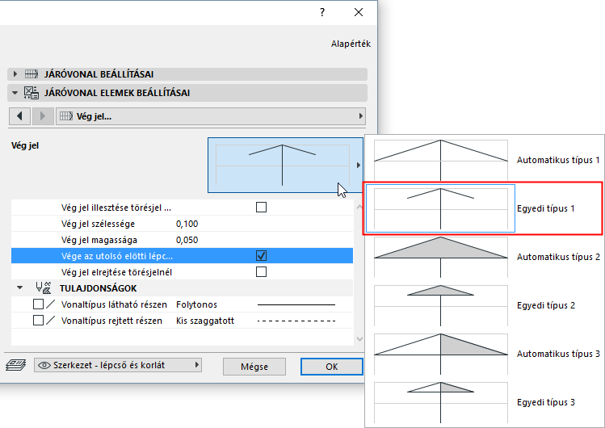Confirm with the OK button

[x=332, y=367]
